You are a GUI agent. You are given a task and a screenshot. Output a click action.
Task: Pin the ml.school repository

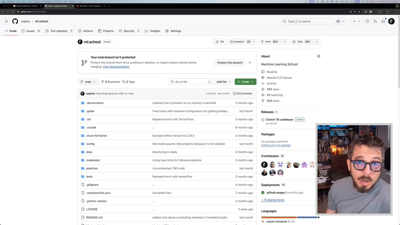220,42
